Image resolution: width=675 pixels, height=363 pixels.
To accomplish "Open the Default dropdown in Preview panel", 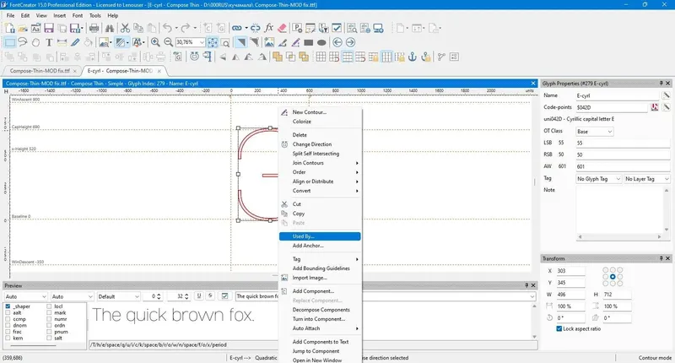I will click(118, 296).
